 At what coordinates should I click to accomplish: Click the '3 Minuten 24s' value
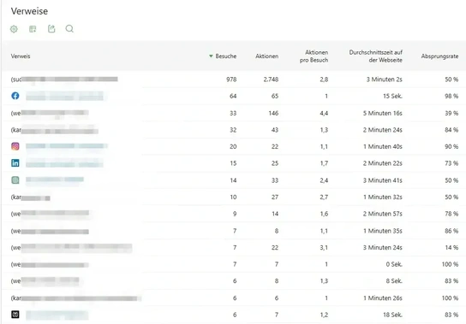(383, 247)
